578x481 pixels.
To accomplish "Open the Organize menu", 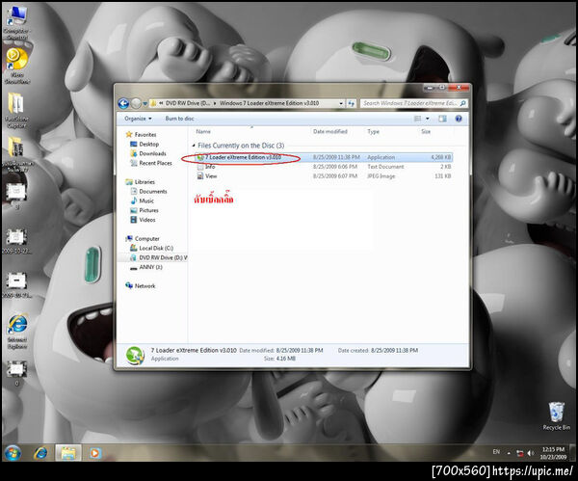I will 138,119.
